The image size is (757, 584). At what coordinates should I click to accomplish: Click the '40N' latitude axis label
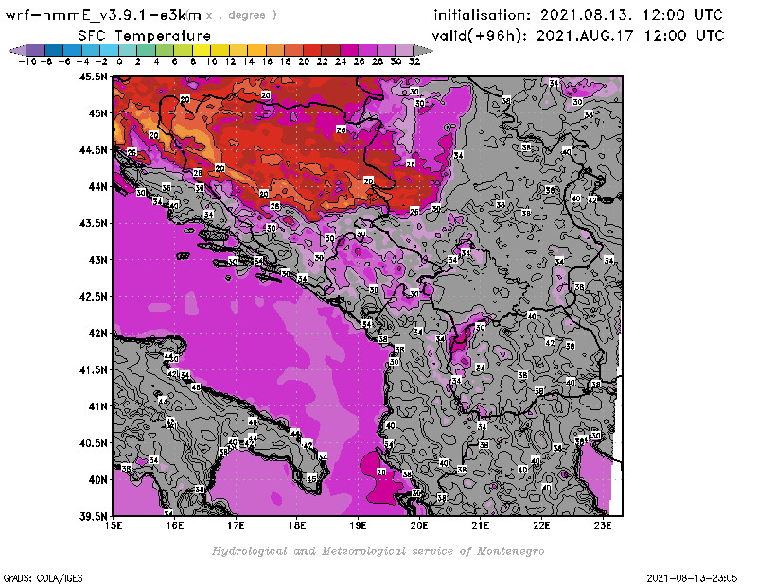[97, 480]
